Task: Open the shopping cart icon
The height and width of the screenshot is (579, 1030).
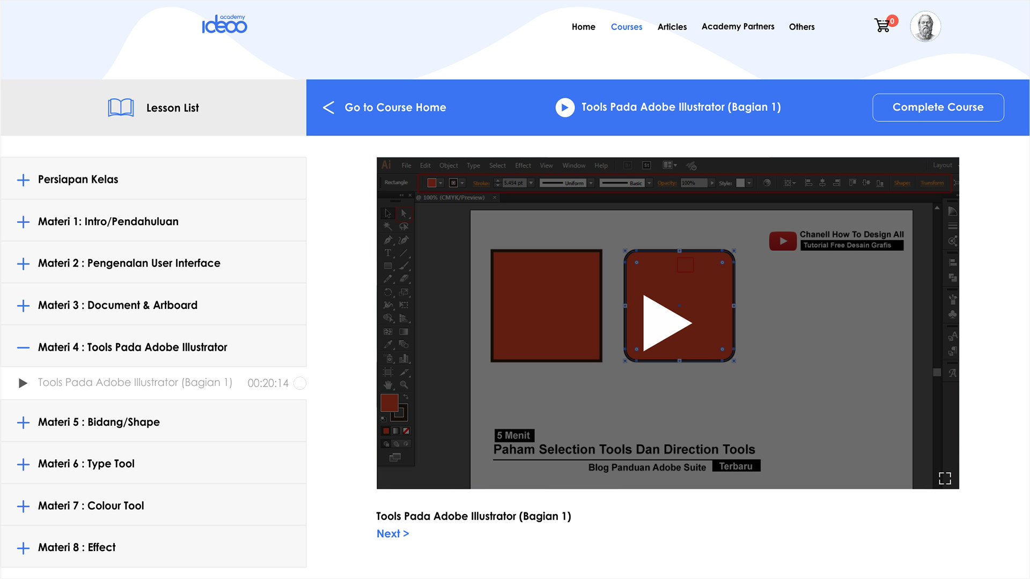Action: tap(882, 26)
